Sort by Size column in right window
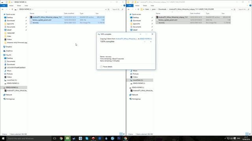252x141 pixels. pos(223,13)
